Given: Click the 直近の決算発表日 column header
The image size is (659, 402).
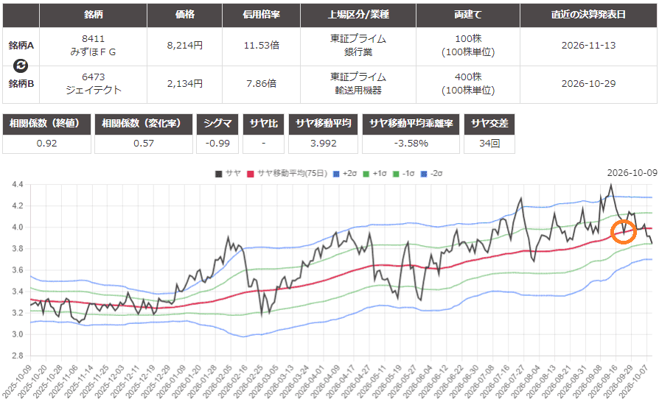Looking at the screenshot, I should coord(588,15).
